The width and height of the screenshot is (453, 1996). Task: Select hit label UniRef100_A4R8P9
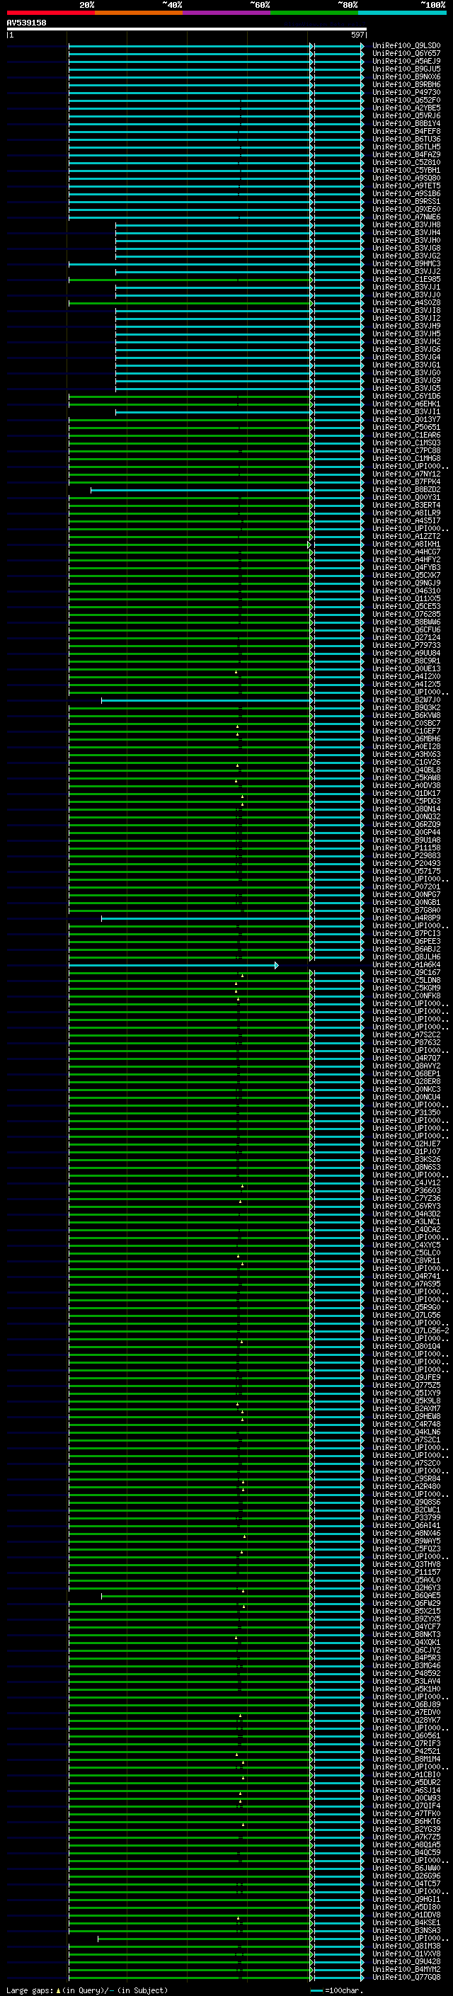click(406, 918)
